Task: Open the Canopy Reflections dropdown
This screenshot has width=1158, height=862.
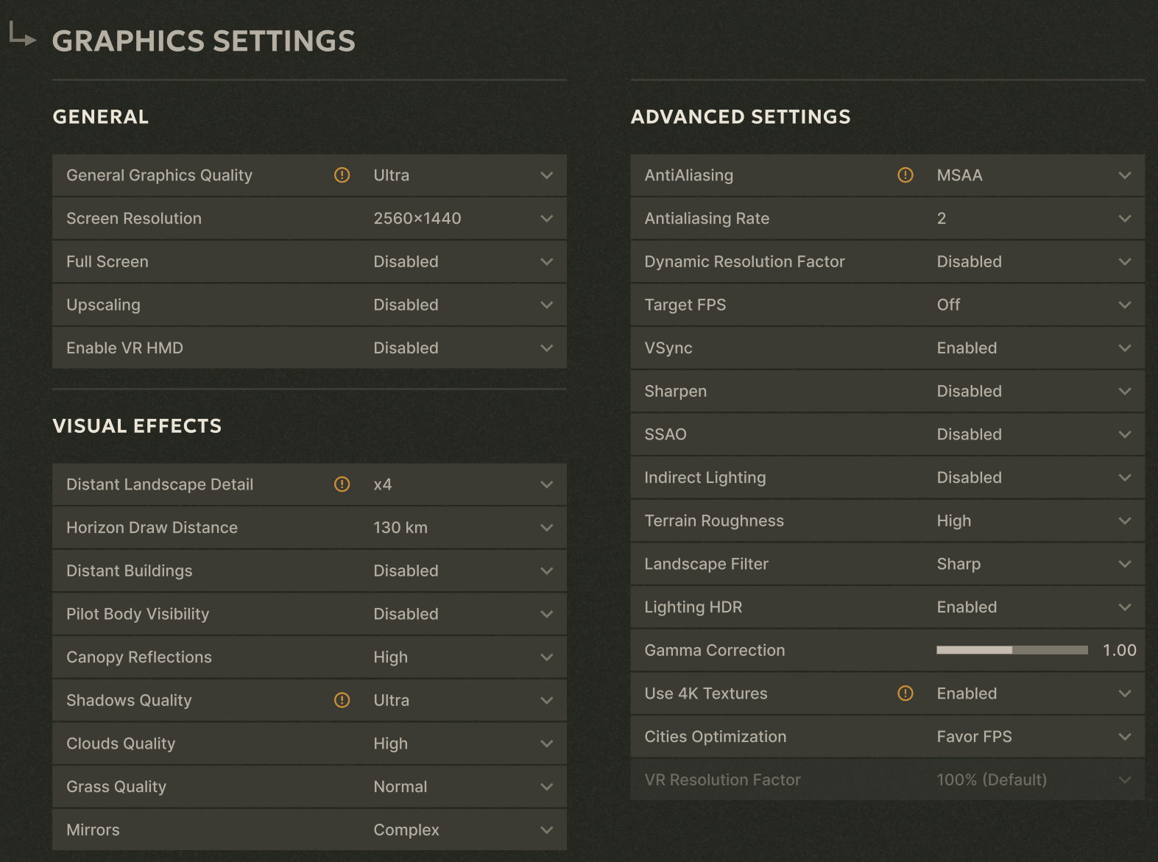Action: 464,657
